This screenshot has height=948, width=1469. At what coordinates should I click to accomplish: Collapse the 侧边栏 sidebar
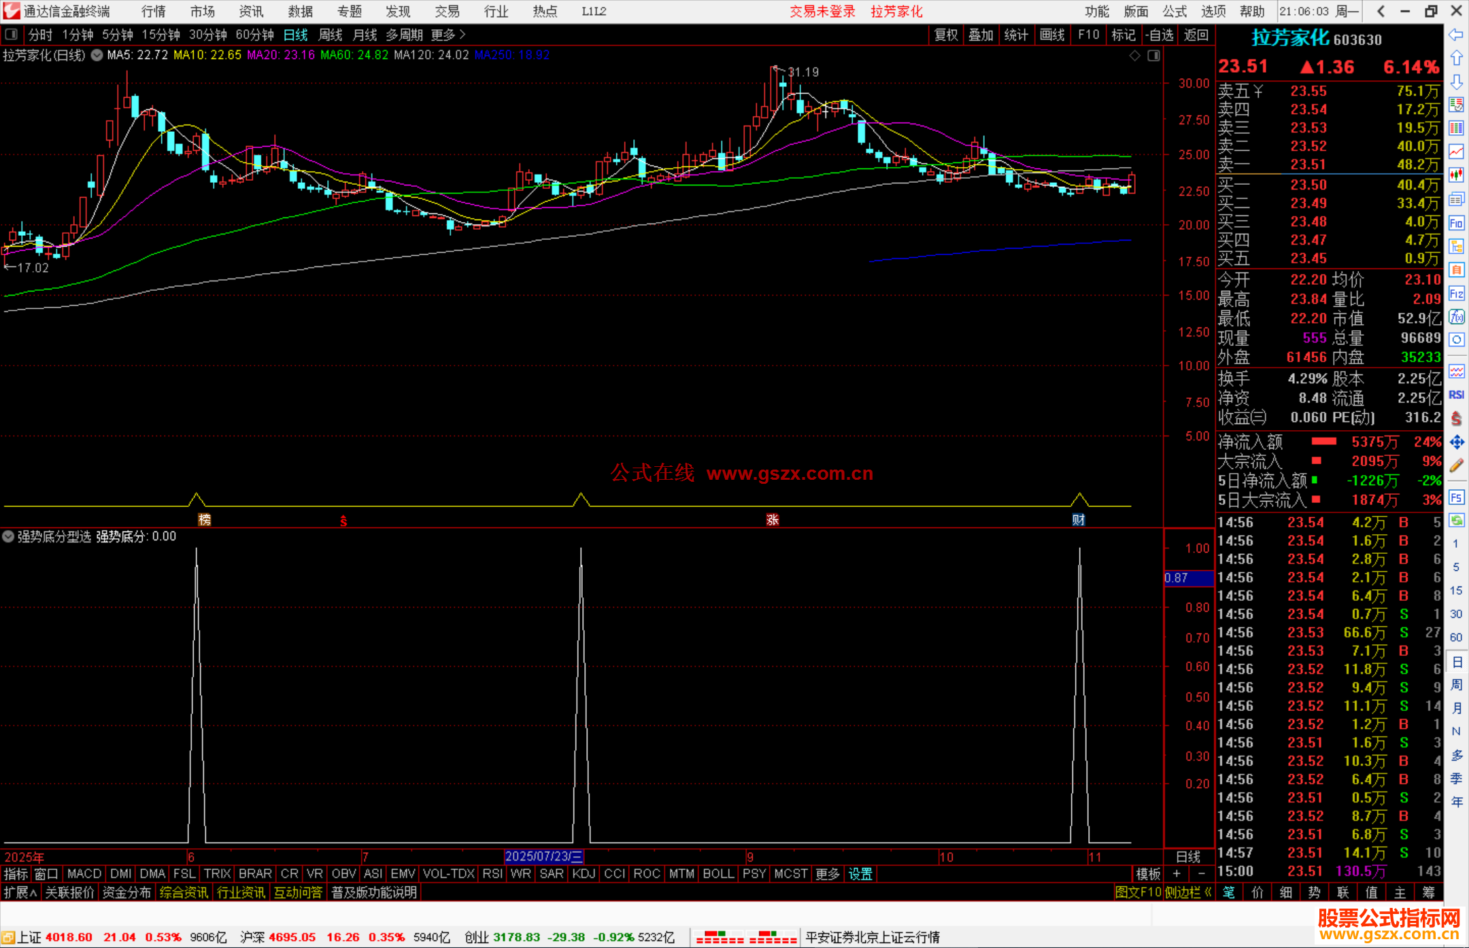1188,892
